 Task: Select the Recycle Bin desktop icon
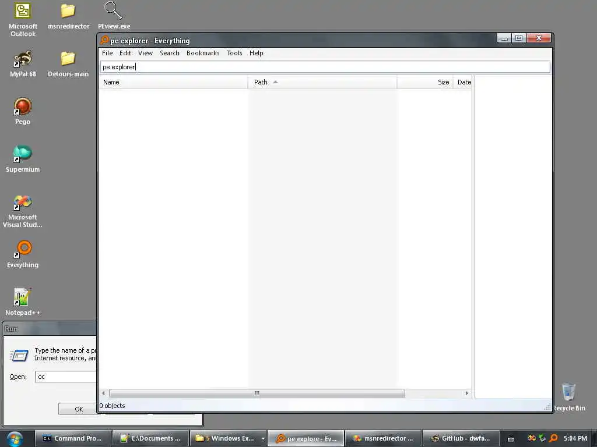[x=569, y=397]
